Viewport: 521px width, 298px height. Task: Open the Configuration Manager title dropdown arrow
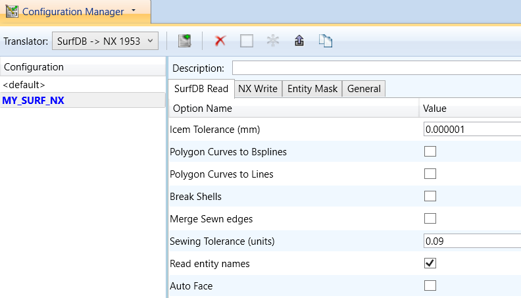point(134,11)
